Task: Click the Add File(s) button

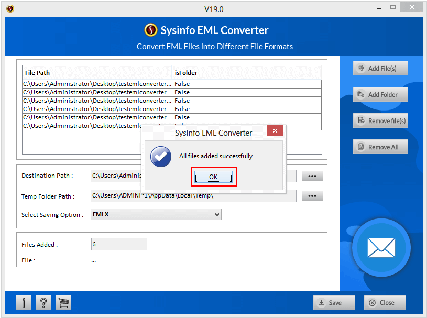Action: point(380,69)
